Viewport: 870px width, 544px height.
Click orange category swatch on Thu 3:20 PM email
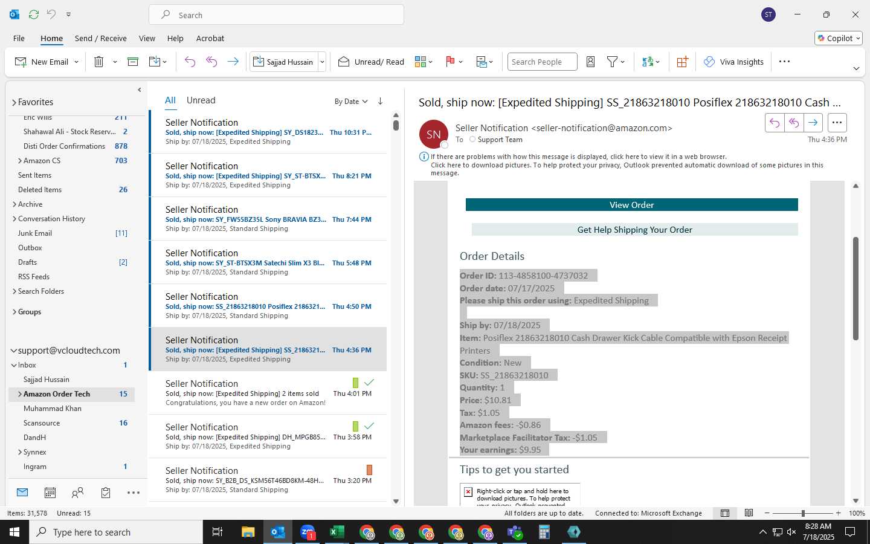pyautogui.click(x=369, y=470)
